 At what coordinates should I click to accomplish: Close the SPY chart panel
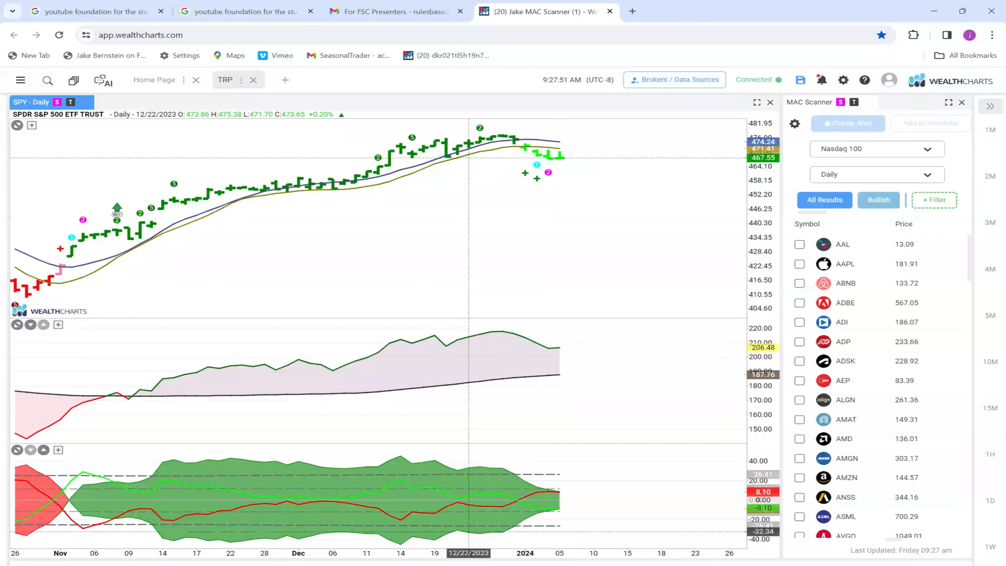coord(770,102)
